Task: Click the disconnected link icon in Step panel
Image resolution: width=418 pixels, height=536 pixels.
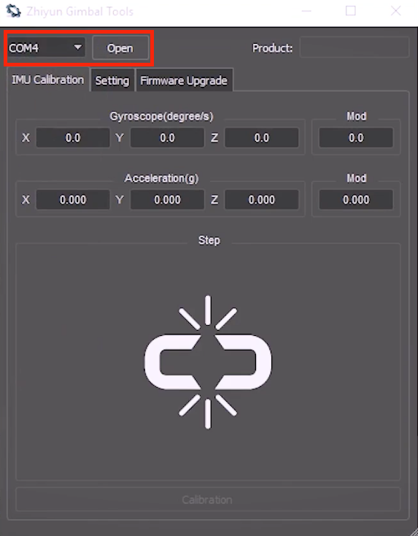Action: 208,362
